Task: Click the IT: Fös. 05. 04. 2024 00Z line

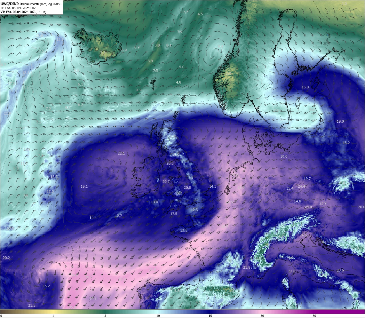Action: [18, 8]
